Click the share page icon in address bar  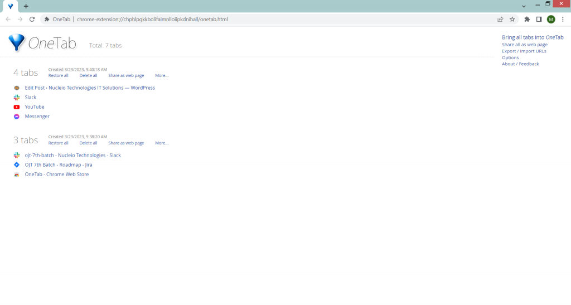500,20
